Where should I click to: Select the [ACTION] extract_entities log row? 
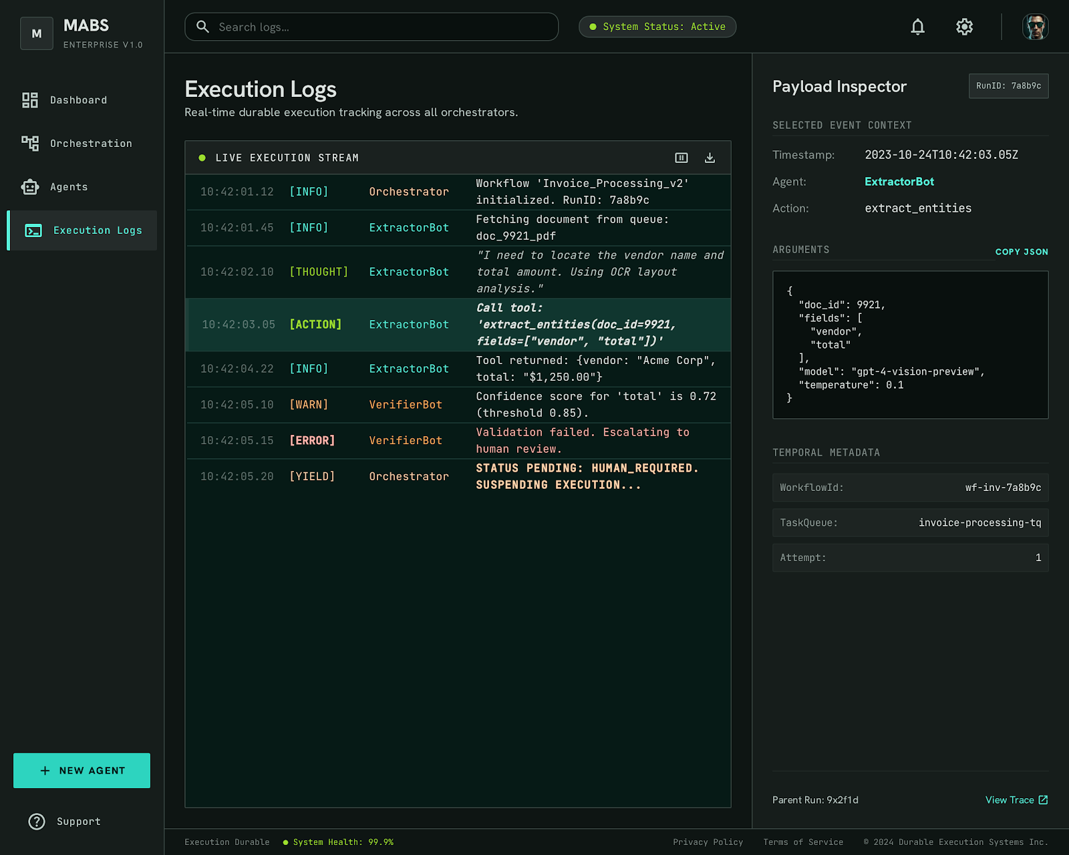(x=458, y=325)
